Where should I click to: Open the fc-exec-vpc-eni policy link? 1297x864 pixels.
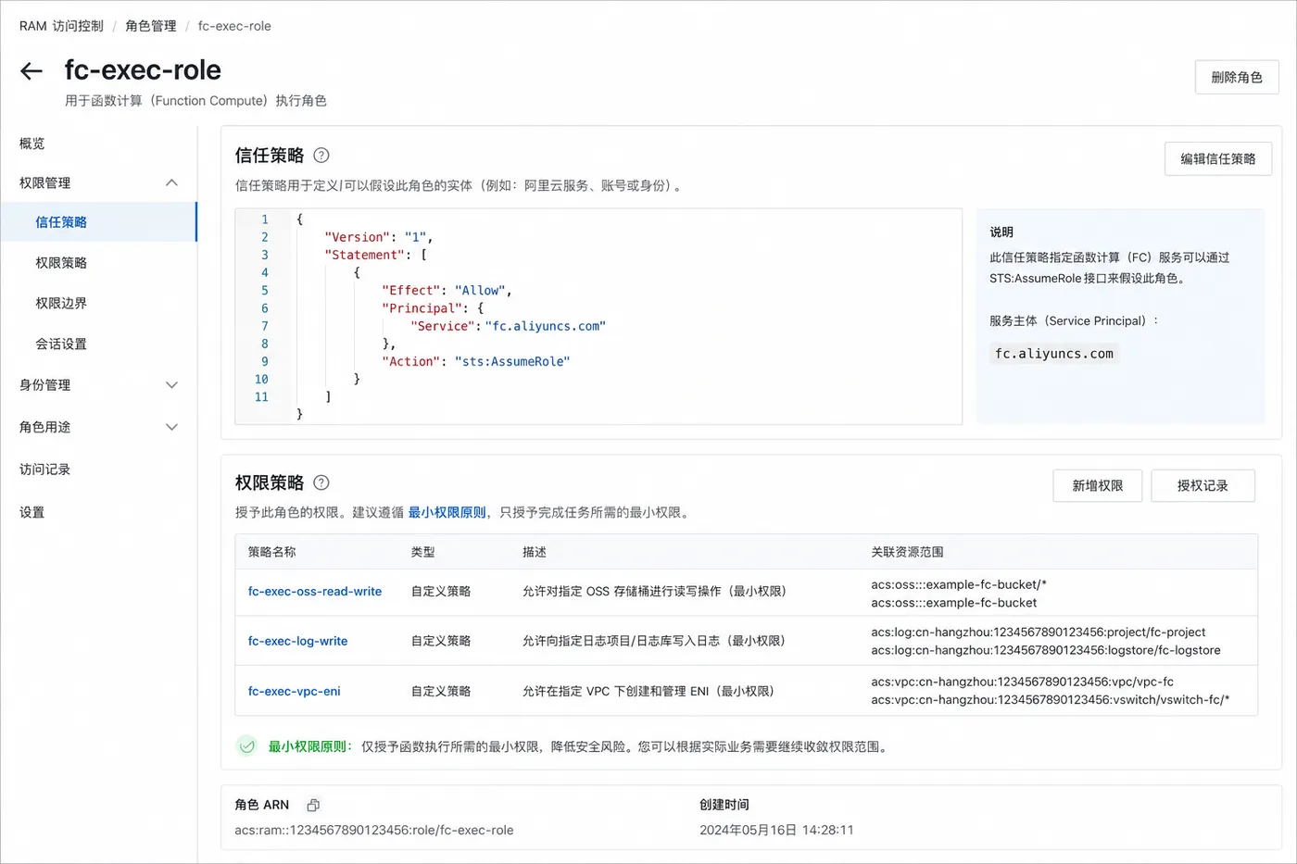(294, 691)
